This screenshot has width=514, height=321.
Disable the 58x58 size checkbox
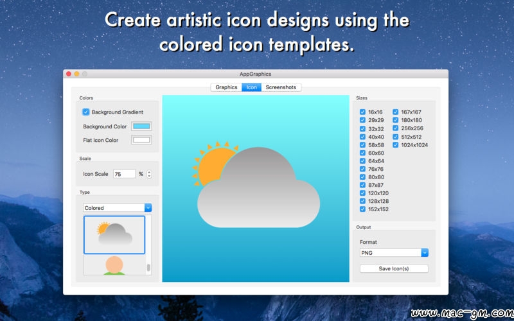362,145
